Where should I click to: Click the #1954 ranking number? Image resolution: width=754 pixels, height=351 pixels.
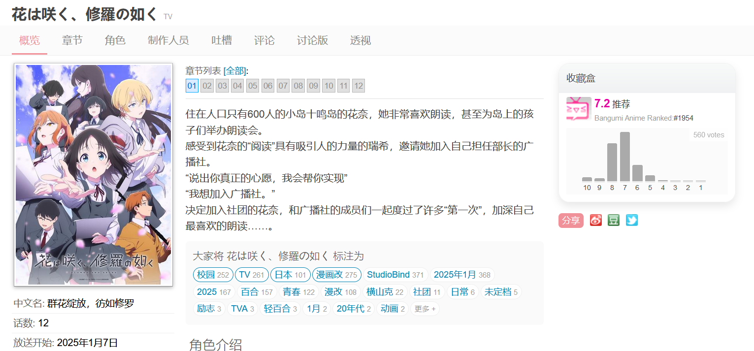(684, 118)
